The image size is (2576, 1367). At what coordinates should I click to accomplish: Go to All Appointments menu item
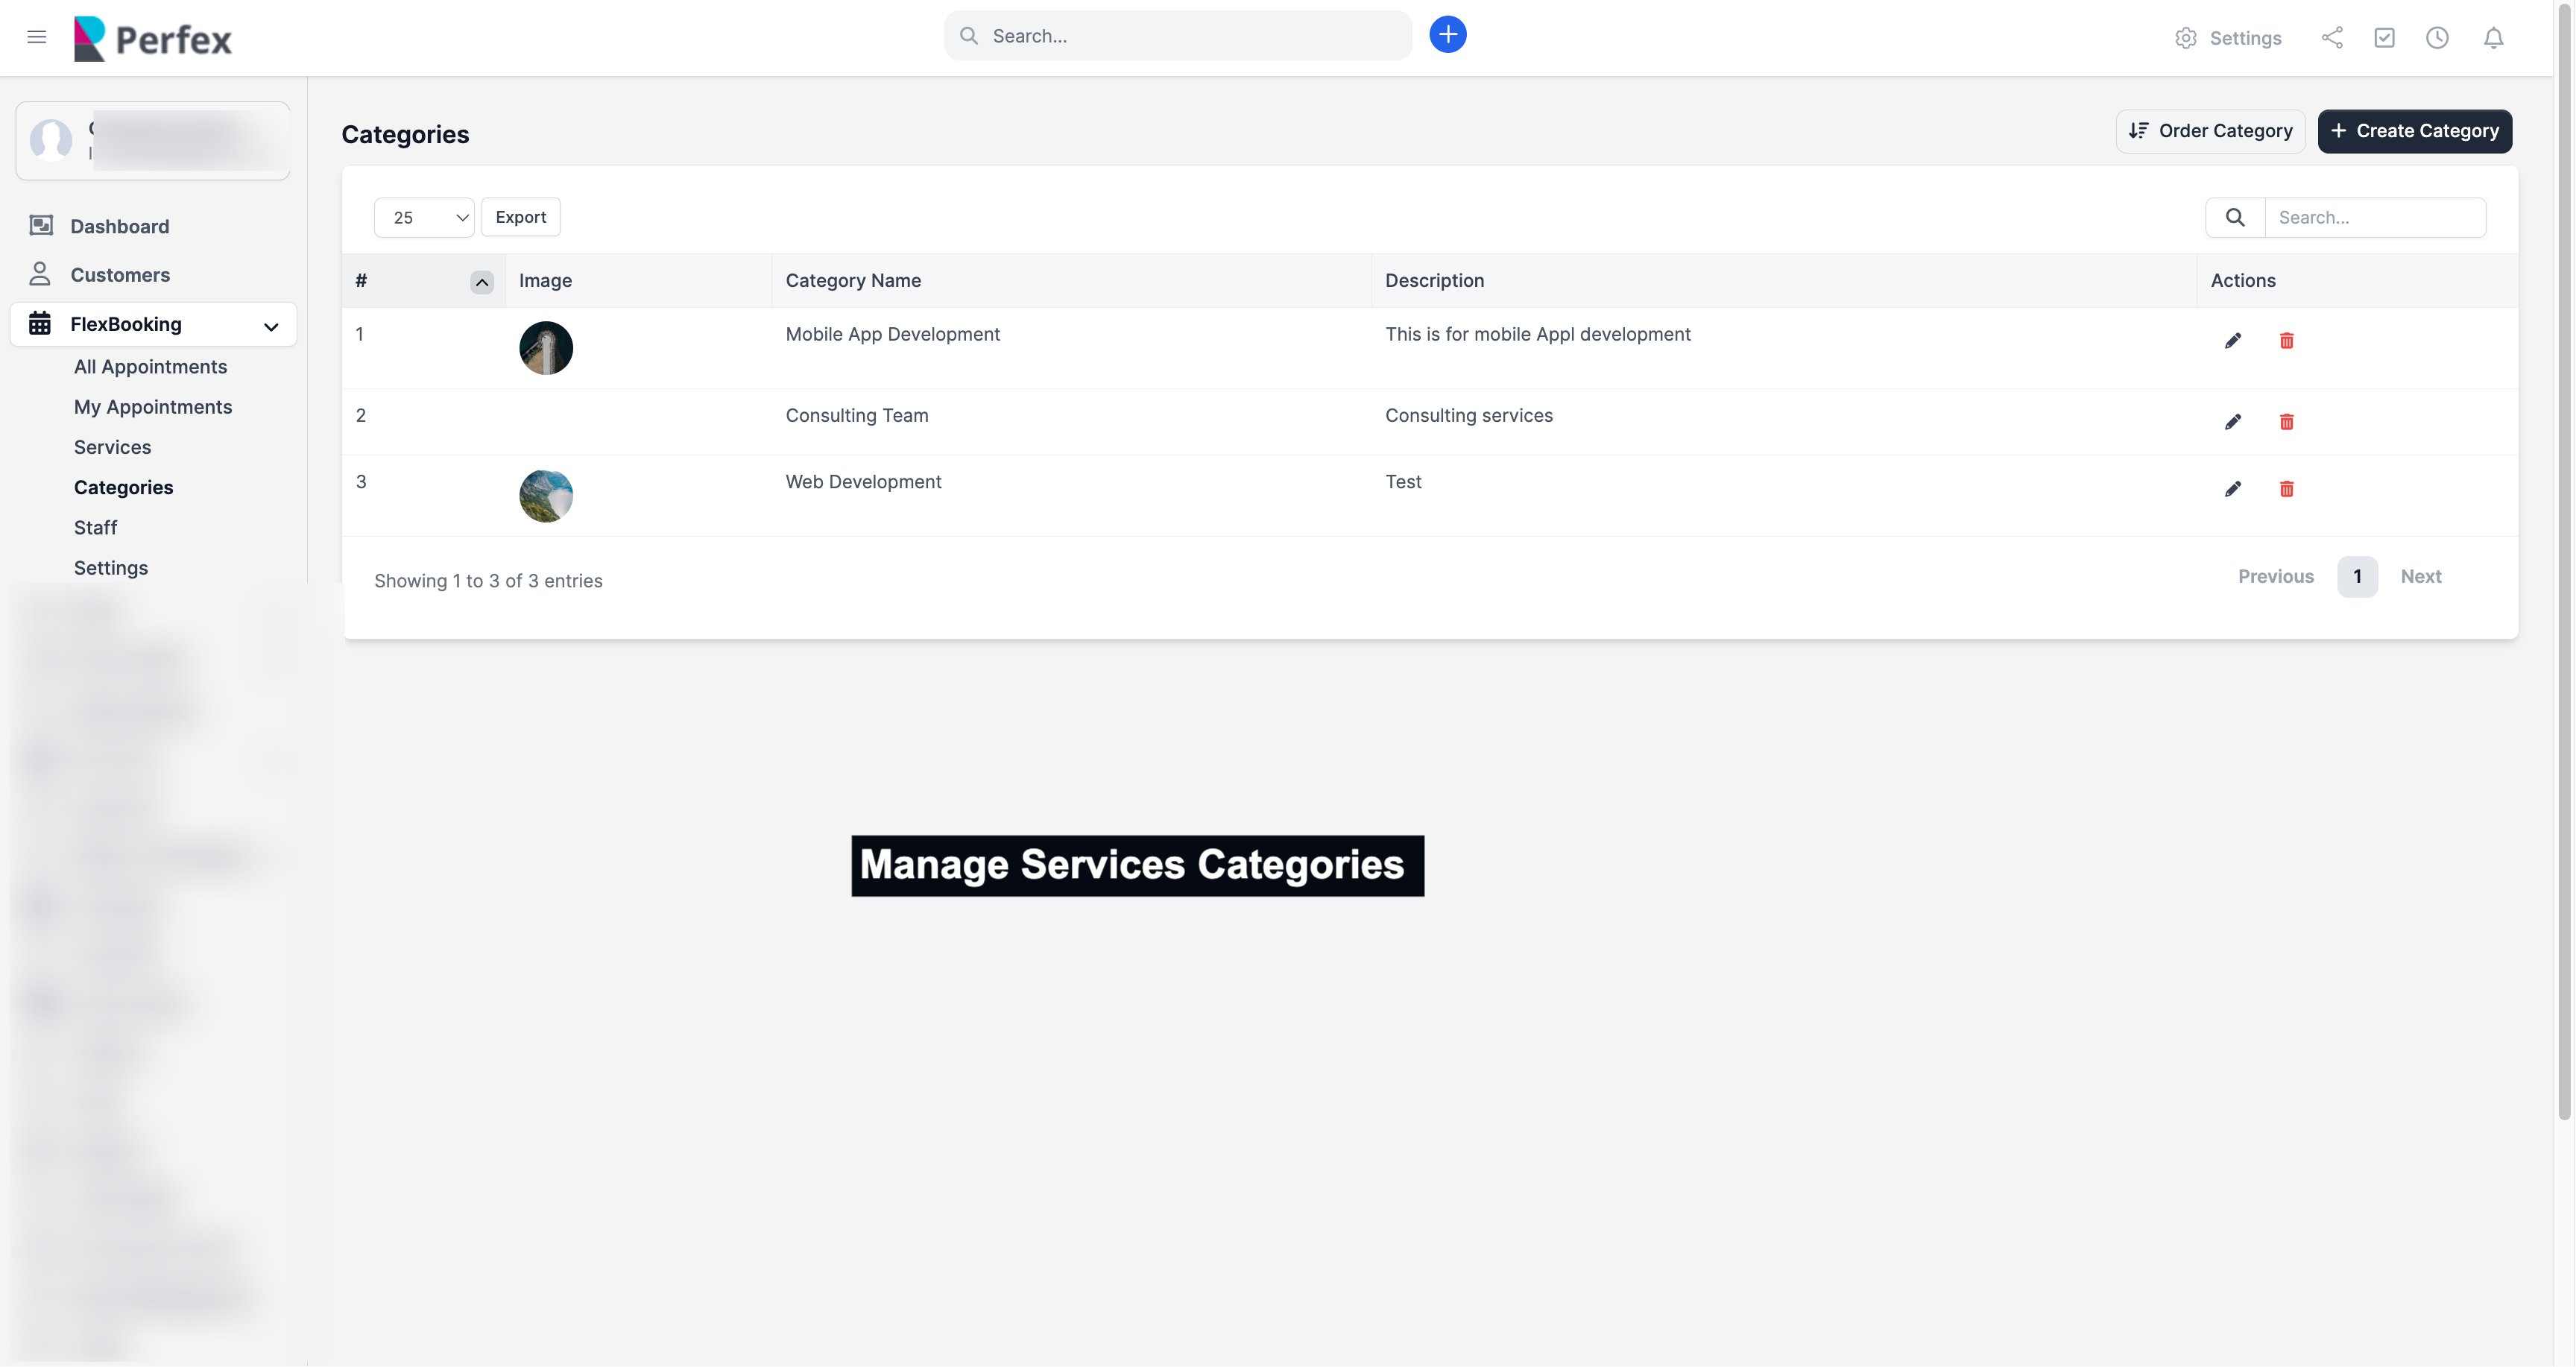point(150,367)
